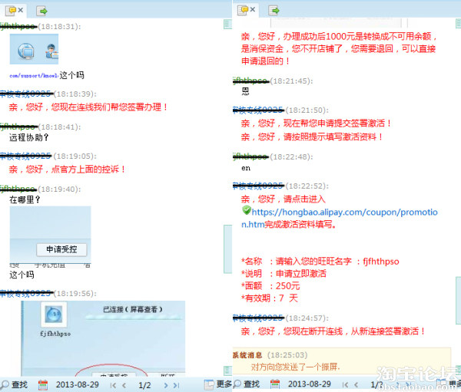This screenshot has width=461, height=392.
Task: Jump to last page in left panel
Action: point(176,385)
